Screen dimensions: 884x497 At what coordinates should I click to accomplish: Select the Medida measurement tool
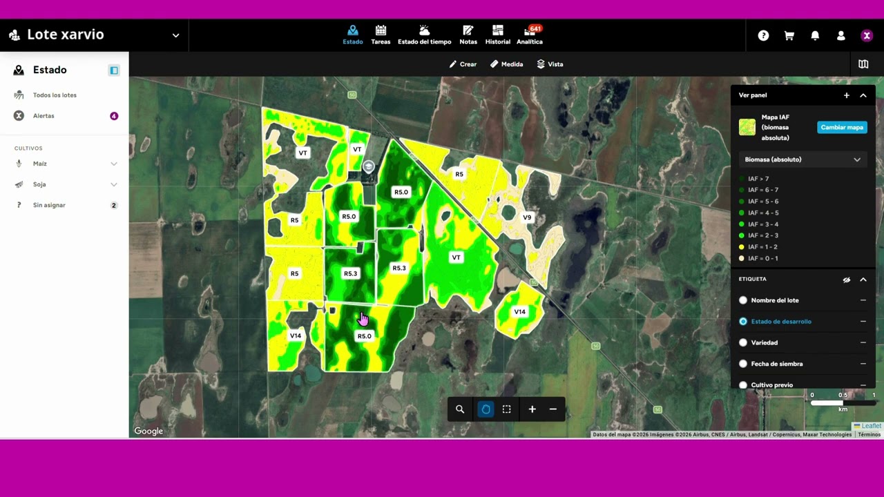[x=506, y=64]
